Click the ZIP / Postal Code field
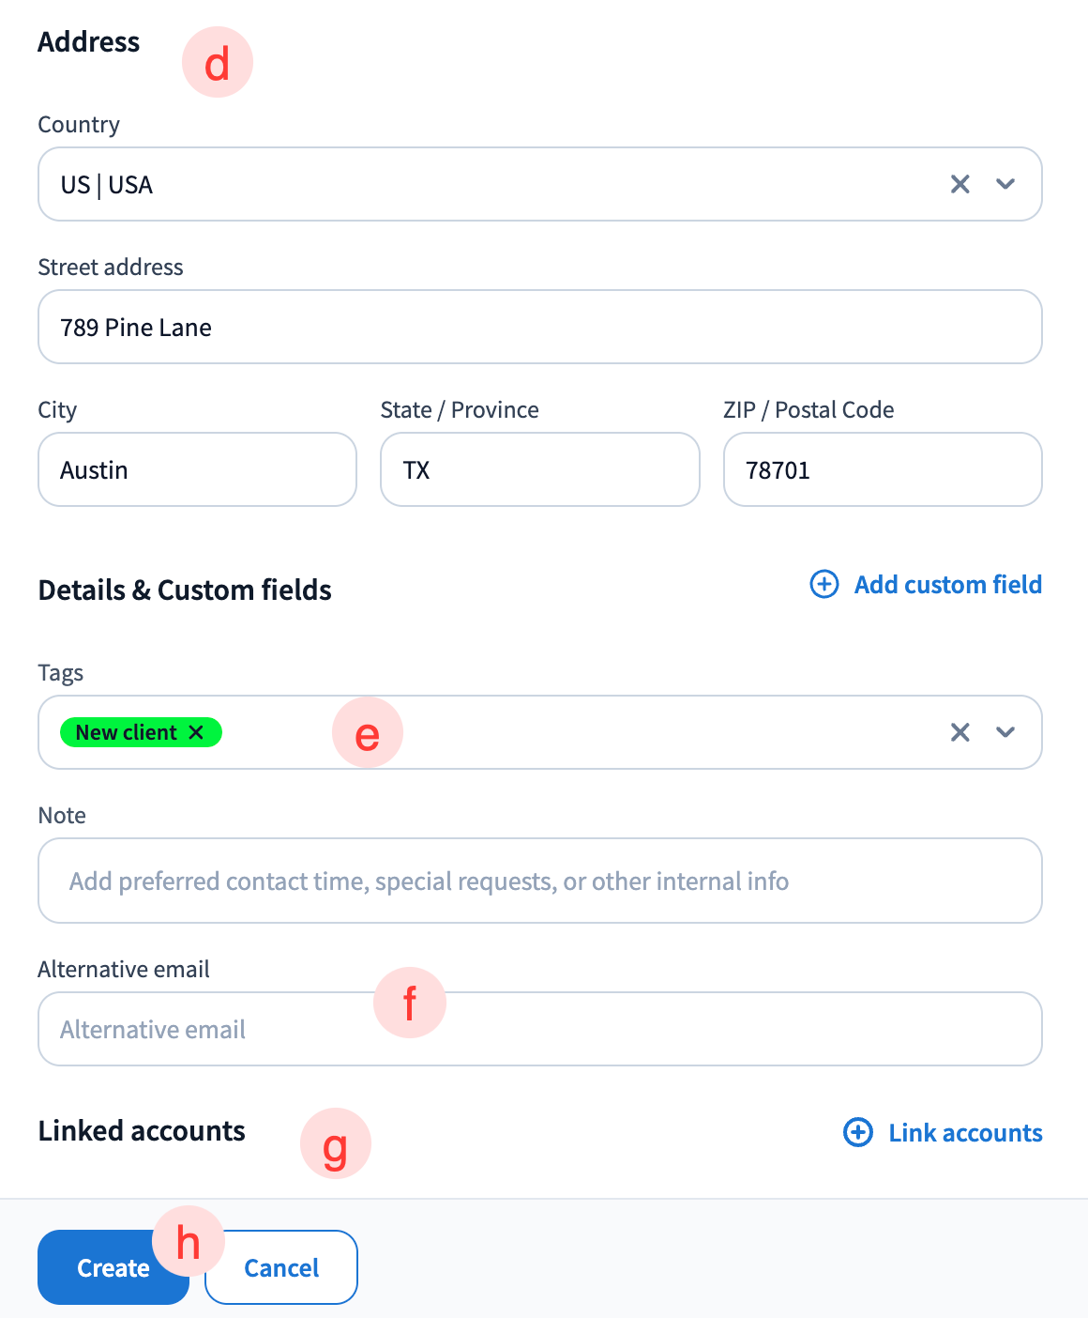The height and width of the screenshot is (1318, 1088). tap(882, 469)
